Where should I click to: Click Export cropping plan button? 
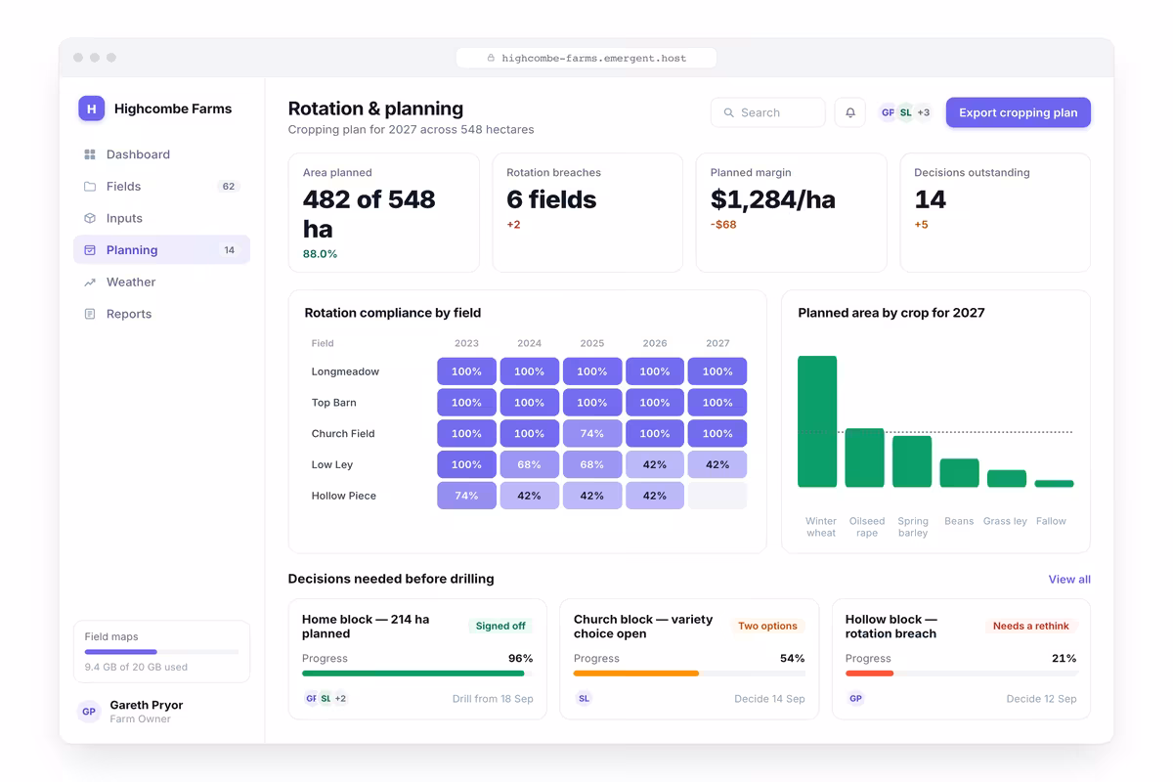tap(1018, 112)
